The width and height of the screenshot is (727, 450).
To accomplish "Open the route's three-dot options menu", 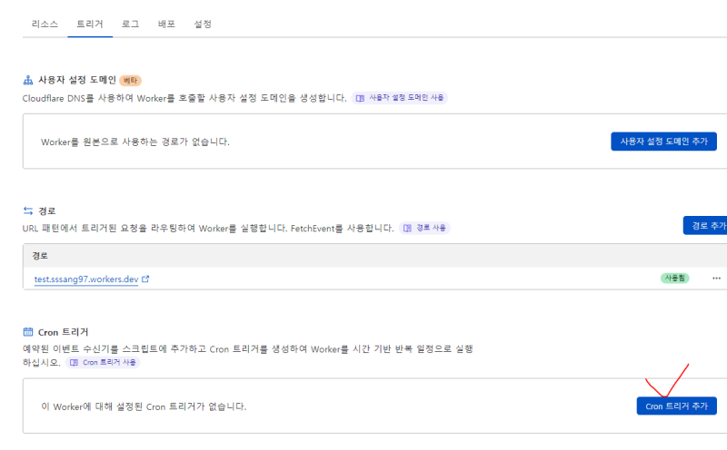I will click(716, 278).
